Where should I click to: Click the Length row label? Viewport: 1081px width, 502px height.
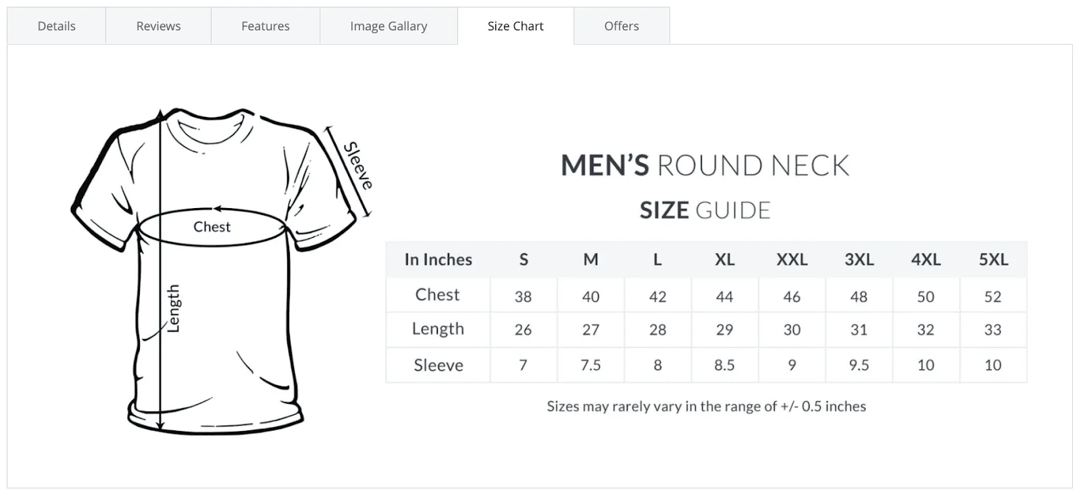[x=438, y=330]
